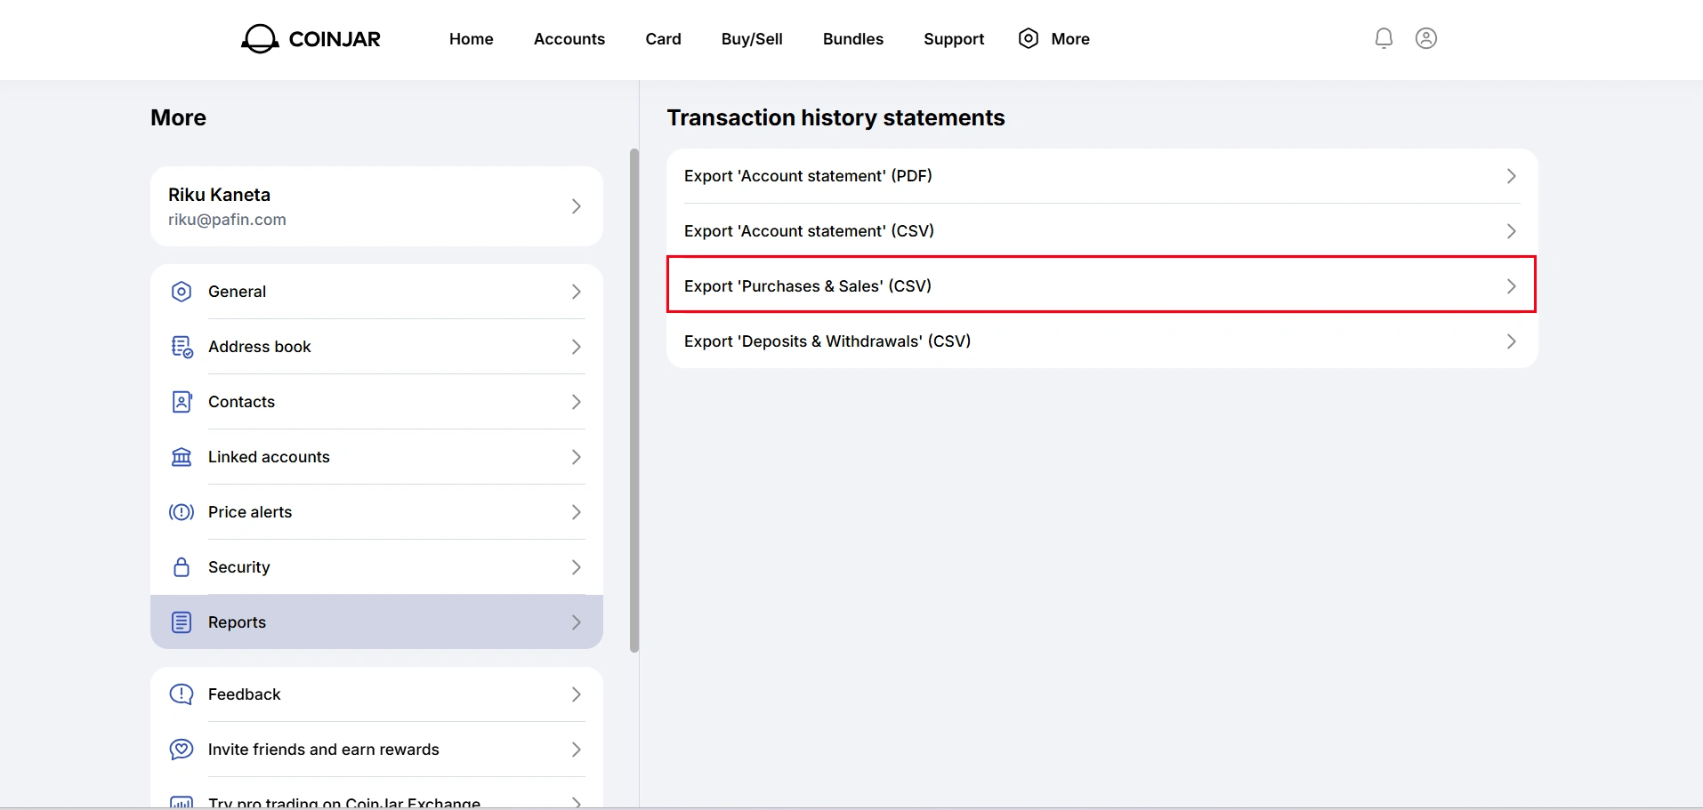Expand chevron on Riku Kaneta card

point(577,206)
